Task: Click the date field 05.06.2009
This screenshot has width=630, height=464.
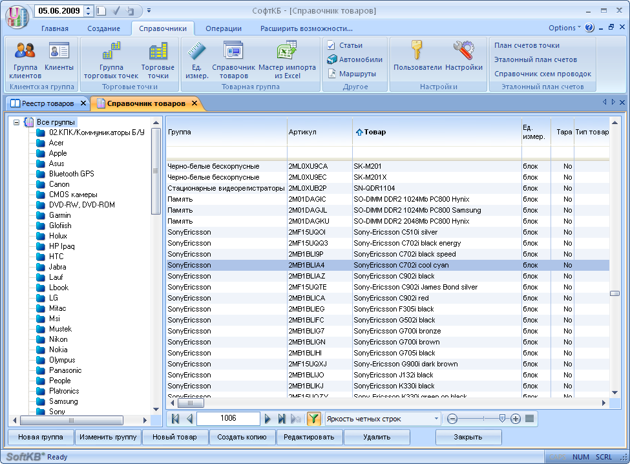Action: coord(59,10)
